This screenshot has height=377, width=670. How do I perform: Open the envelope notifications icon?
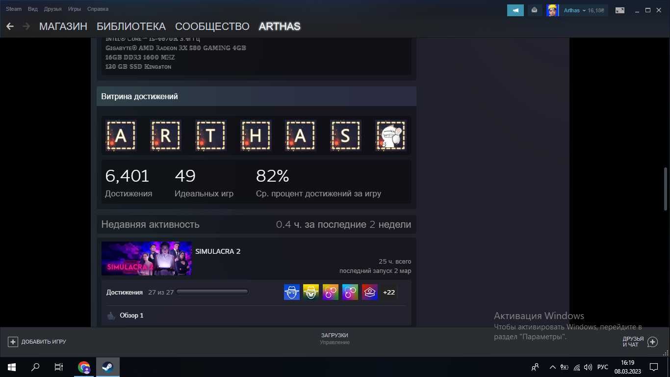[x=535, y=10]
